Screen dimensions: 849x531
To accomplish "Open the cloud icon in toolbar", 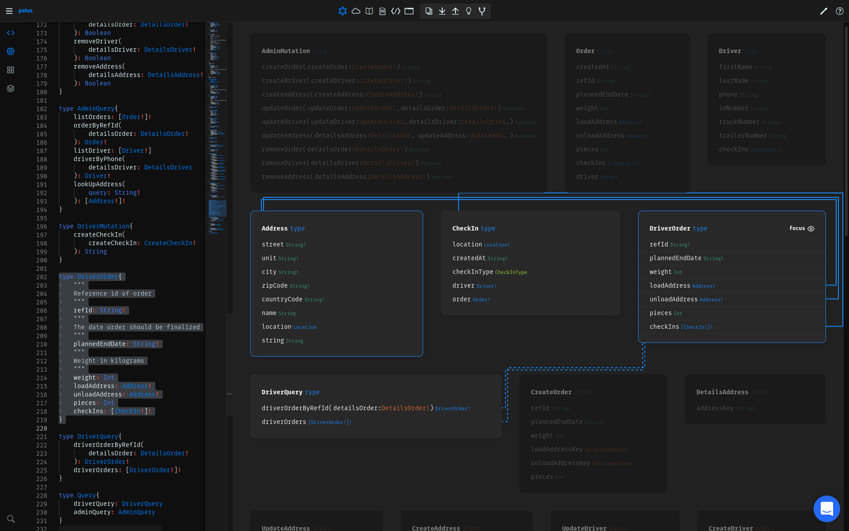I will pos(356,11).
